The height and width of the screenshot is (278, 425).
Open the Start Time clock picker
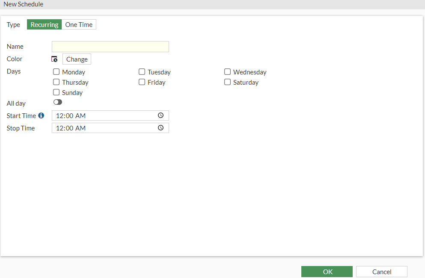(160, 115)
